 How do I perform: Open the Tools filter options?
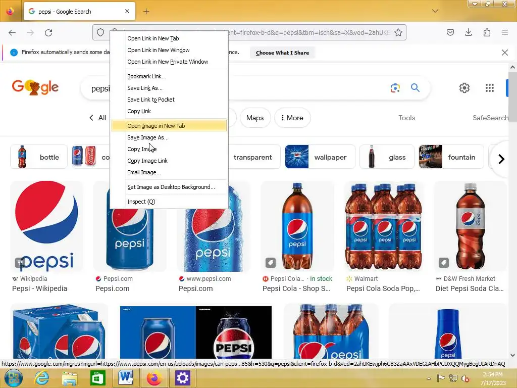click(406, 118)
